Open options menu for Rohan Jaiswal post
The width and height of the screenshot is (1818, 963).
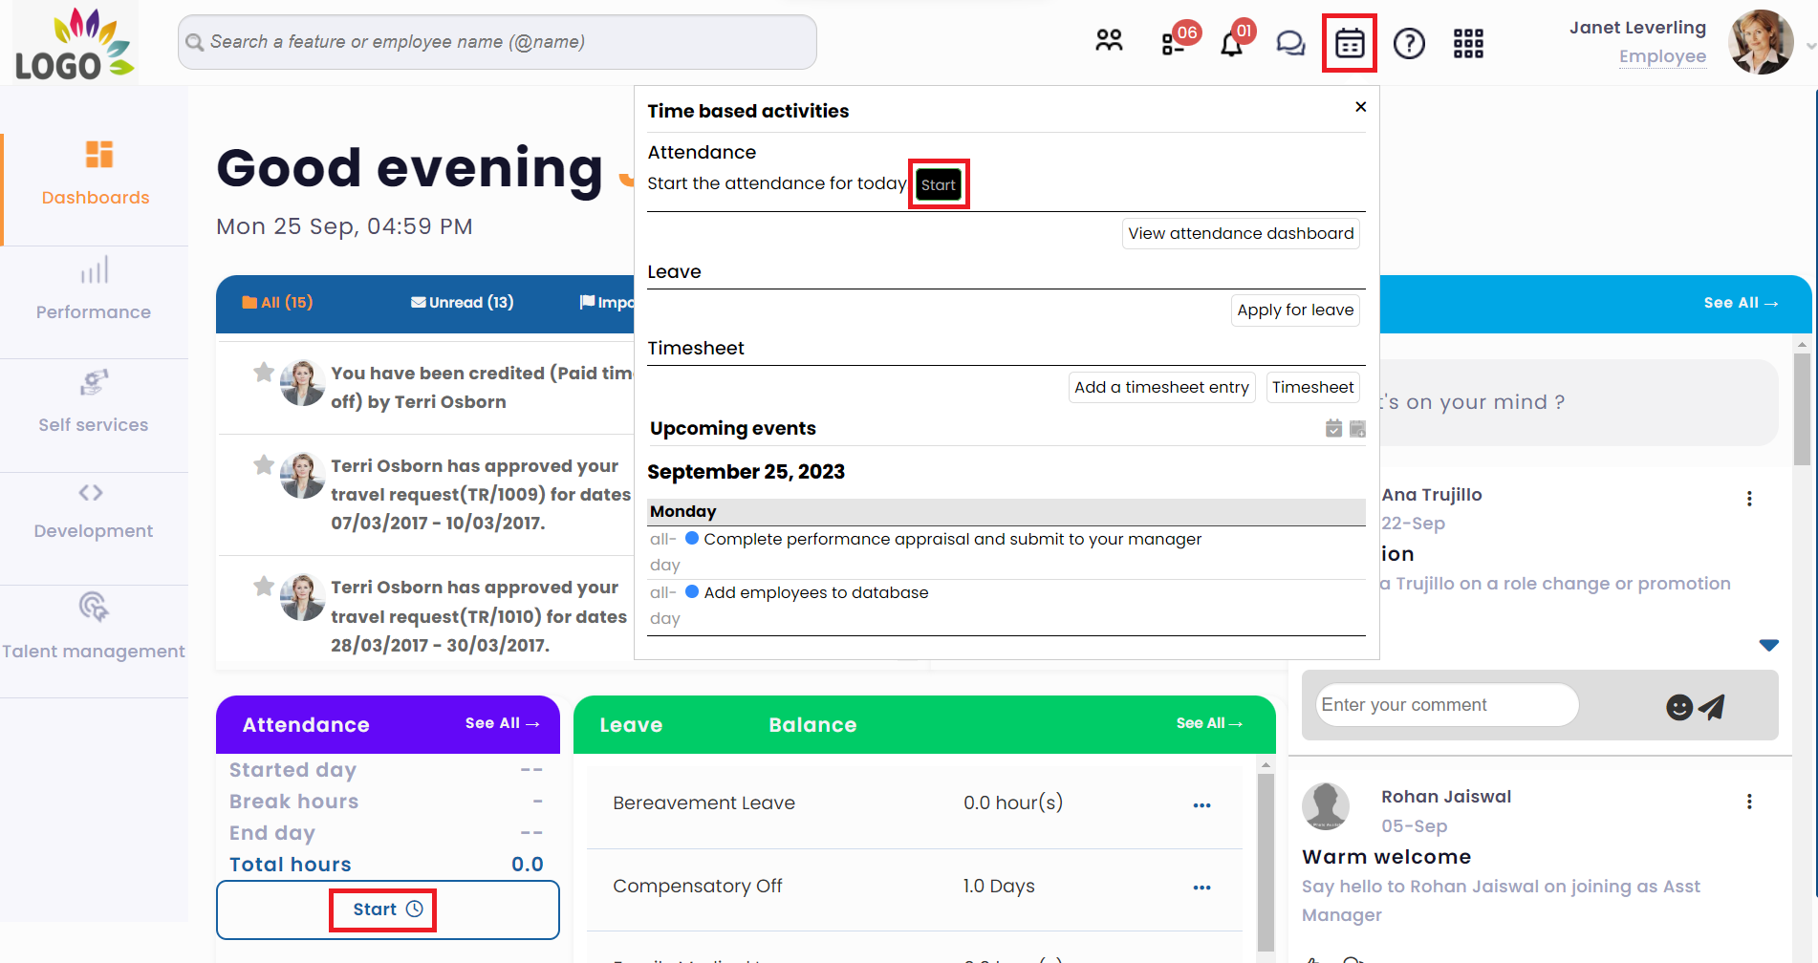coord(1749,802)
